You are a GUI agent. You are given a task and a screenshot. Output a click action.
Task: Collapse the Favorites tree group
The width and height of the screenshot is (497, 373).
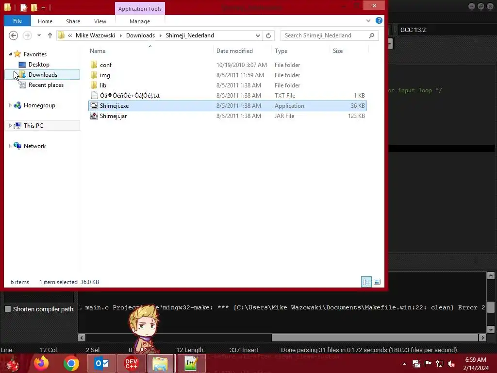click(x=10, y=54)
